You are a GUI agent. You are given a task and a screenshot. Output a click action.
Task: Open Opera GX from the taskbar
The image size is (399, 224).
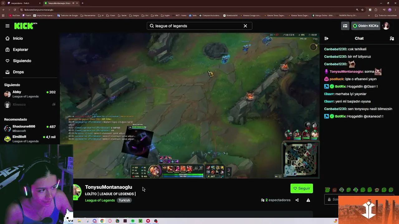(x=110, y=221)
